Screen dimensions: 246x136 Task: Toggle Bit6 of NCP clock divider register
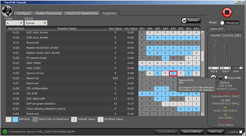150,33
